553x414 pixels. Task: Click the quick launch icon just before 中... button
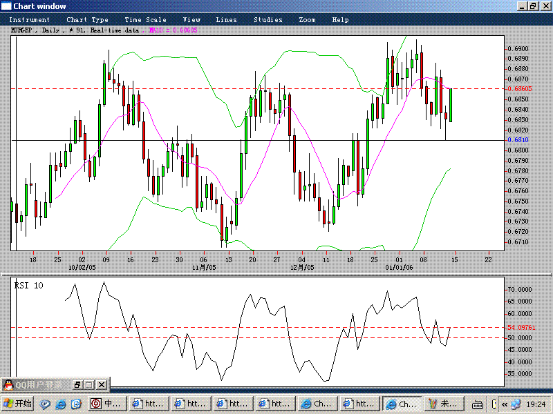77,404
